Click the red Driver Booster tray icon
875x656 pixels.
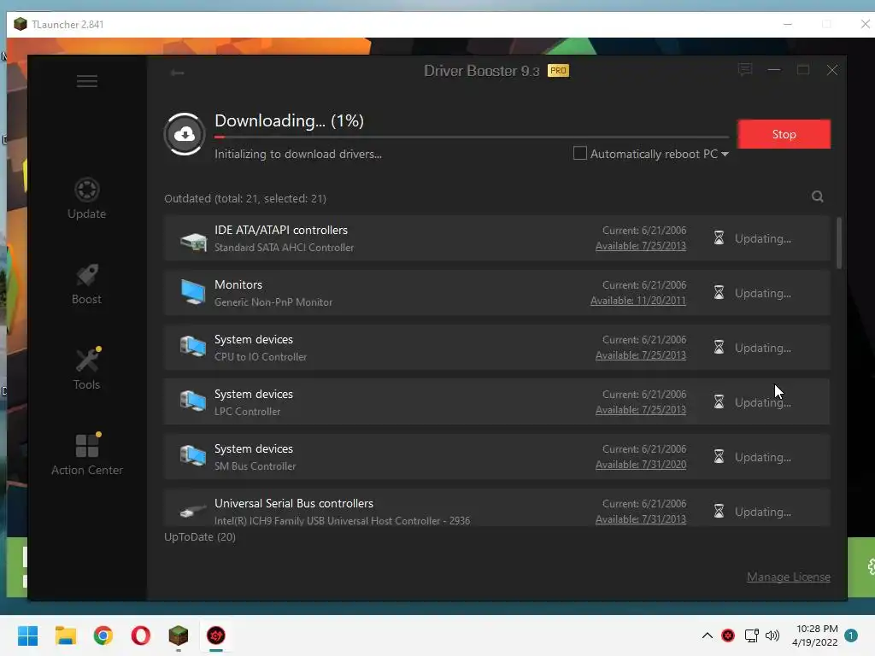pos(728,635)
